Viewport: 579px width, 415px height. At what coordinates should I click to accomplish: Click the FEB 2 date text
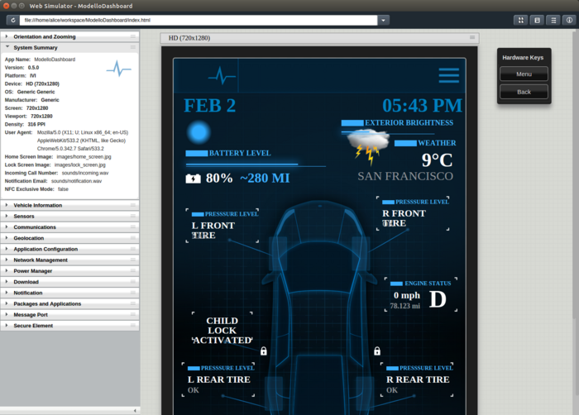pos(210,106)
